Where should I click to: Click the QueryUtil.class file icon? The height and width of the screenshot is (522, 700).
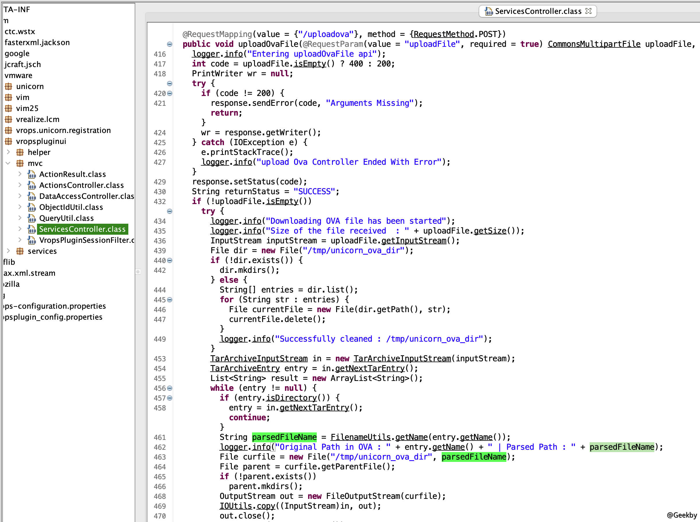click(32, 218)
